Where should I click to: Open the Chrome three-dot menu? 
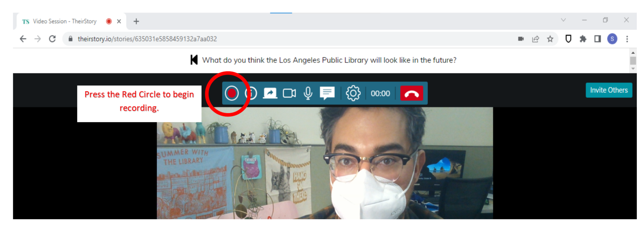coord(627,39)
